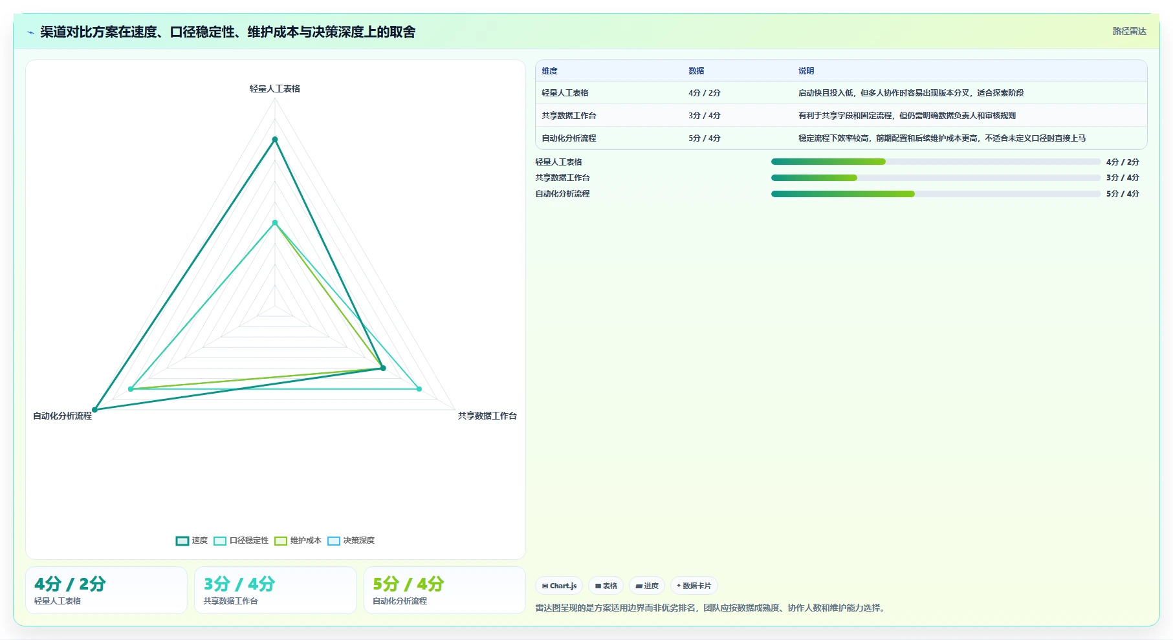The width and height of the screenshot is (1173, 640).
Task: Click the dark green 速度 point on 轻量人工表格 axis
Action: click(275, 139)
